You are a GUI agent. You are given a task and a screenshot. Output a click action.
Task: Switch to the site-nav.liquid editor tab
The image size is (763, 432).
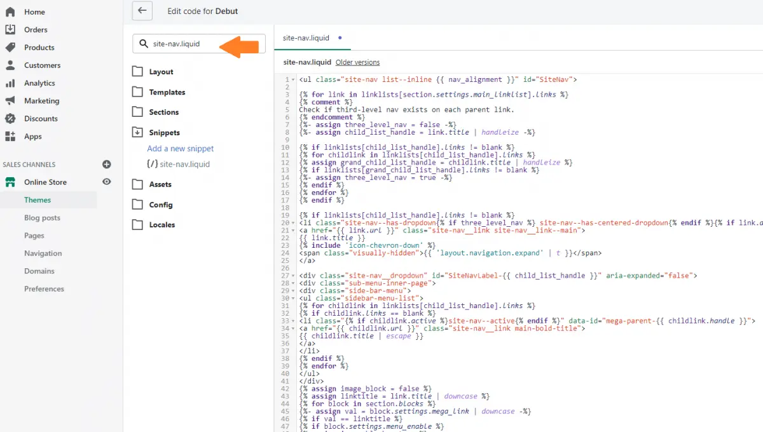[x=307, y=38]
